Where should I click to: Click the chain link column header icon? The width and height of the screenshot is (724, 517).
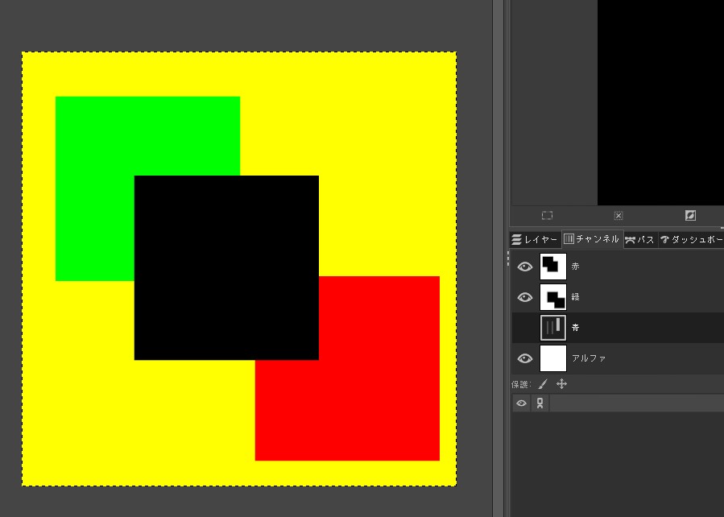[x=540, y=403]
